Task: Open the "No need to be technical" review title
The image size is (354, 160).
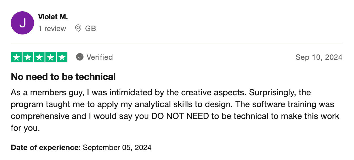Action: point(63,77)
